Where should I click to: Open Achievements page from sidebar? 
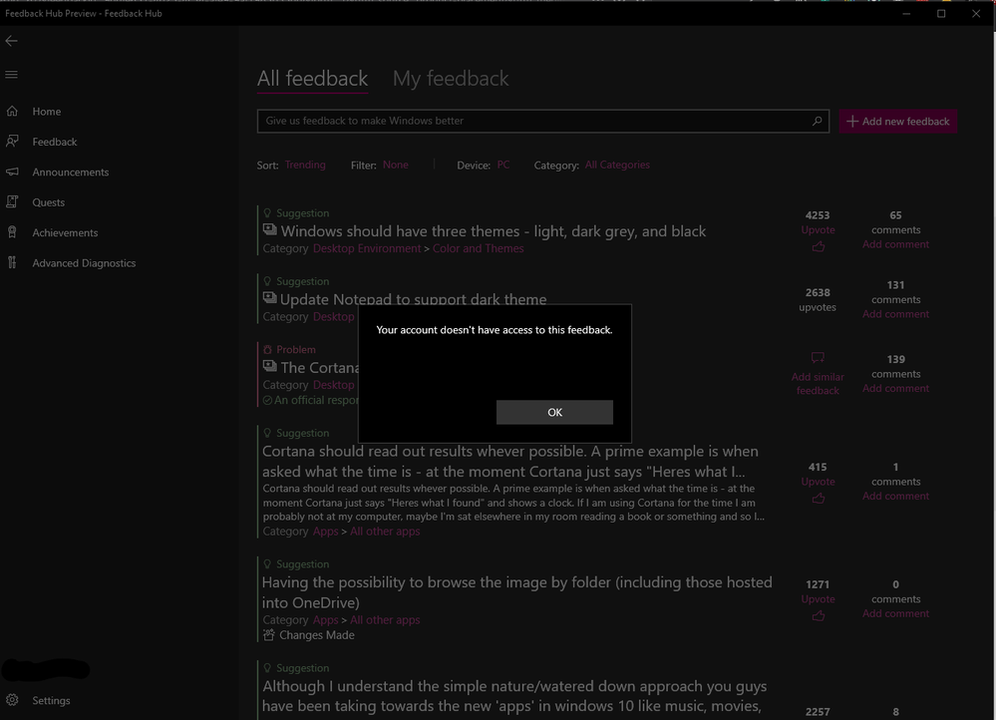pos(65,232)
